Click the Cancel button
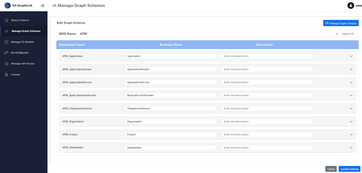Viewport: 362px width, 173px height. [x=331, y=169]
